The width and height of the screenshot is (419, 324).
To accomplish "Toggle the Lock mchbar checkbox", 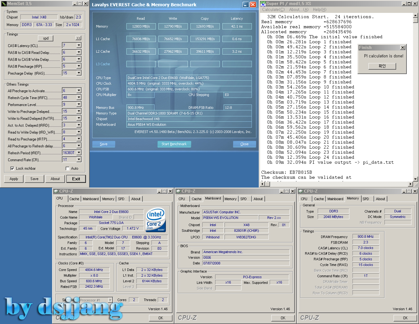I will coord(12,168).
